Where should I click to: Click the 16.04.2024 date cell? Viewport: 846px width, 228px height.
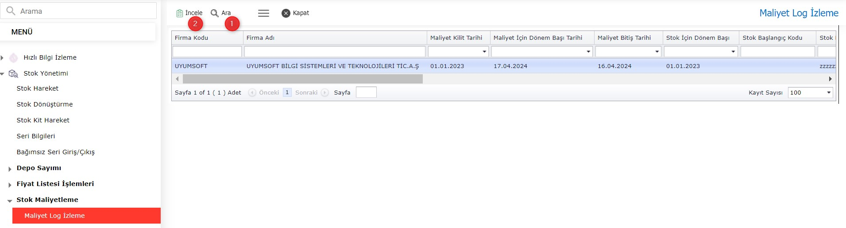point(629,66)
